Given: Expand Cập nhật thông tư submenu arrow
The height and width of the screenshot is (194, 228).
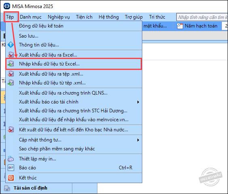Looking at the screenshot, I should coord(138,140).
